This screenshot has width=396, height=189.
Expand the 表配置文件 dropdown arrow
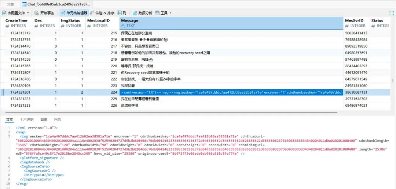pos(28,13)
